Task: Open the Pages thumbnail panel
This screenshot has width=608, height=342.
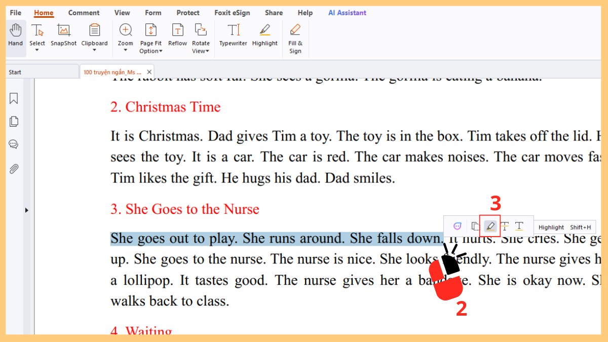Action: pyautogui.click(x=14, y=122)
